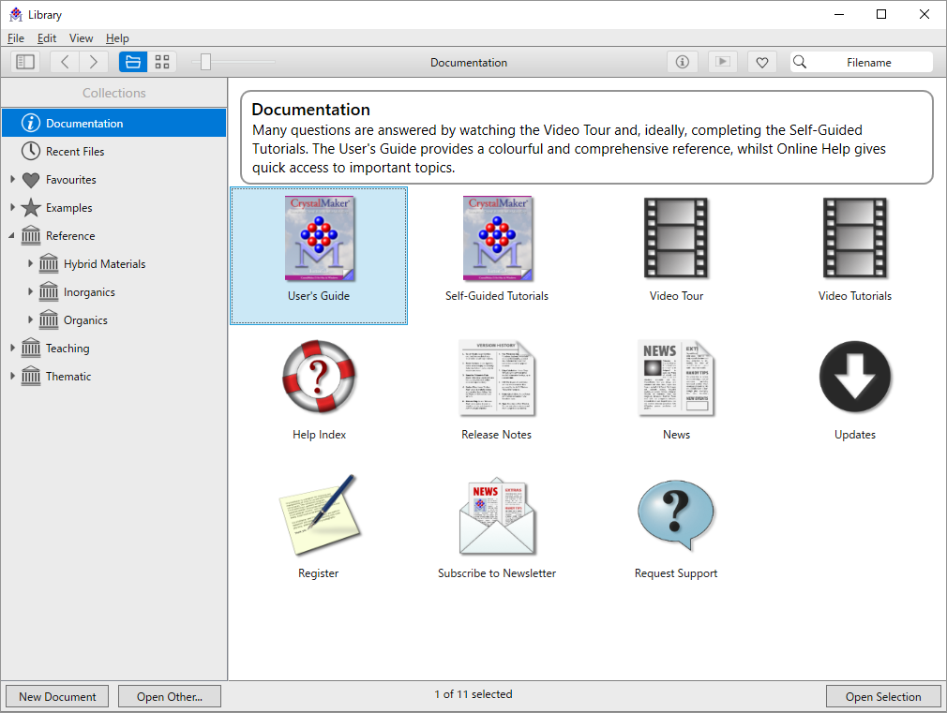Toggle the sidebar panel button

point(25,62)
